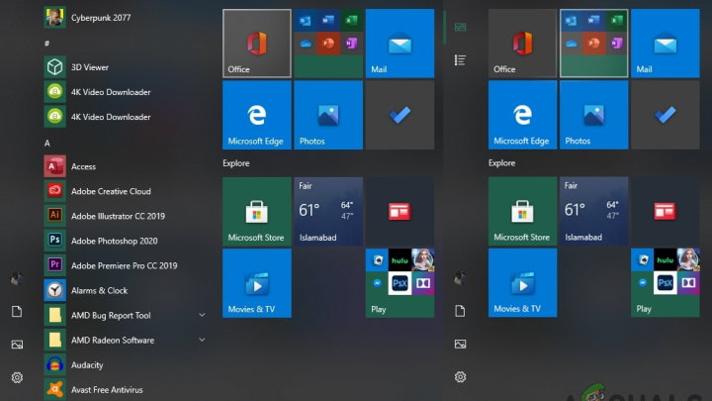This screenshot has height=401, width=712.
Task: Open Documents shortcut in tiles-only Start menu
Action: 460,311
